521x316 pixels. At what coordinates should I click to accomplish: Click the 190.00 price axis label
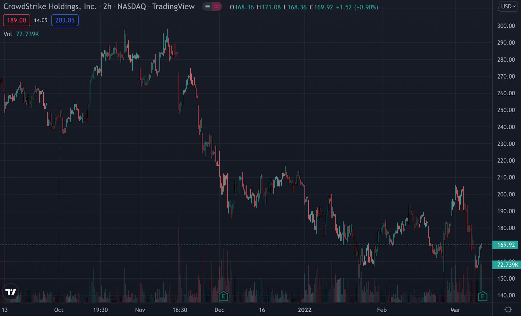click(x=506, y=211)
